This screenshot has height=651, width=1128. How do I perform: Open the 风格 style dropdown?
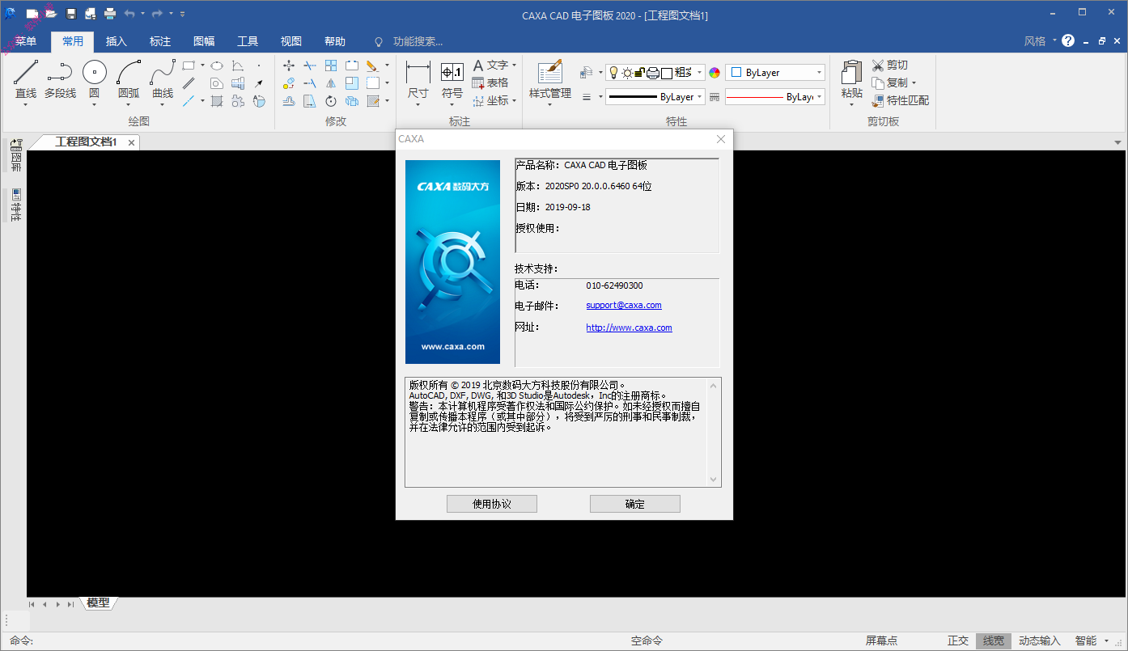point(1040,41)
